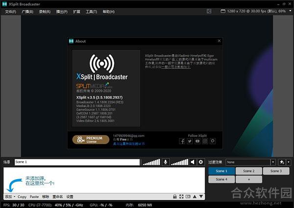This screenshot has width=294, height=208.
Task: Open XSplit GitHub page icon
Action: point(213,141)
